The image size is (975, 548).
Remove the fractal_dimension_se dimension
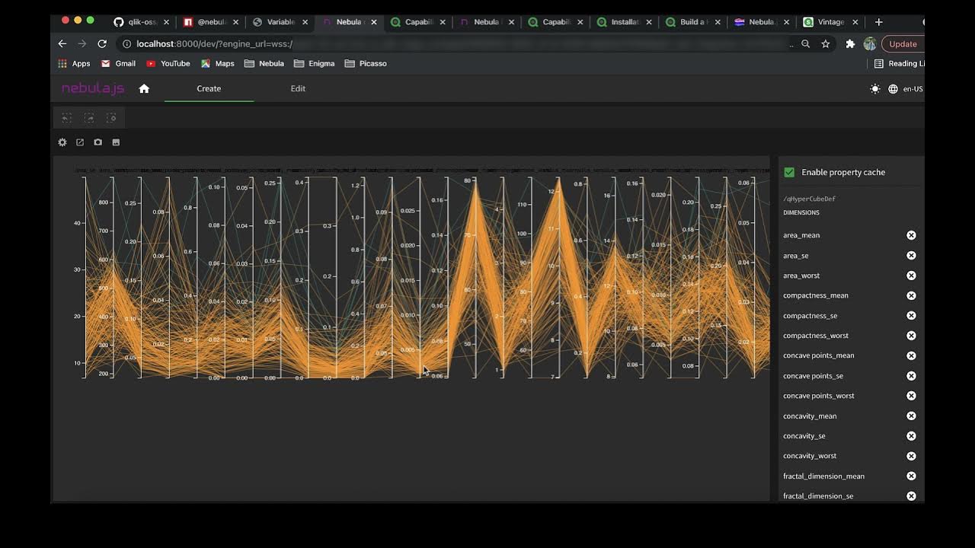coord(911,496)
